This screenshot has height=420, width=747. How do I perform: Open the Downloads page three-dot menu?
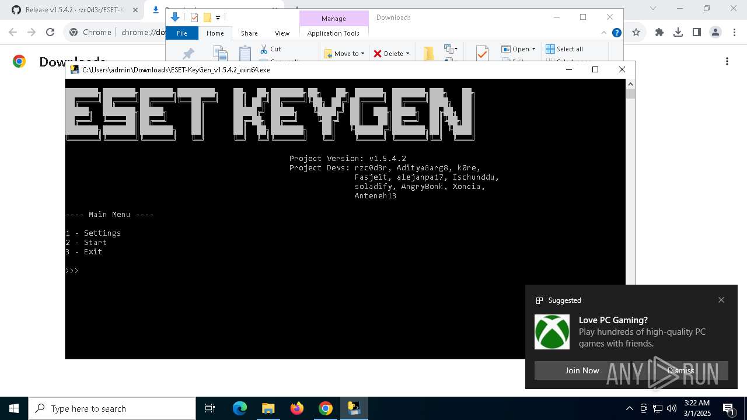(727, 61)
